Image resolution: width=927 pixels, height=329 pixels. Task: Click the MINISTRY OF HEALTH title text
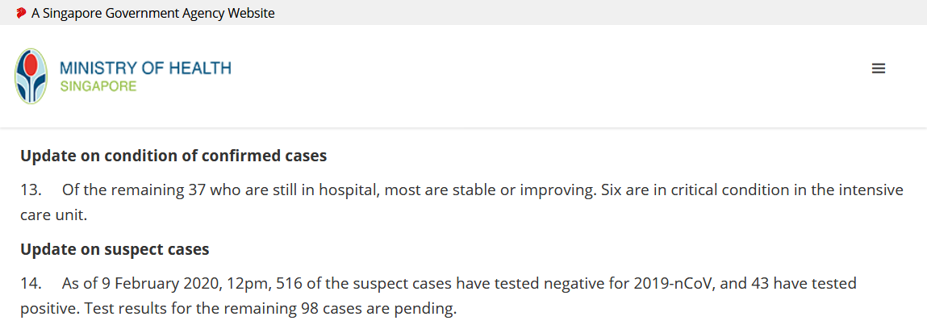tap(145, 68)
